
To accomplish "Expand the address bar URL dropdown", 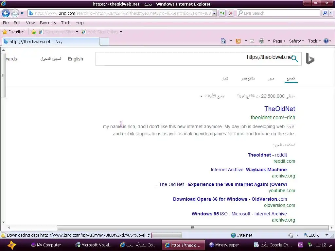I will coord(214,13).
